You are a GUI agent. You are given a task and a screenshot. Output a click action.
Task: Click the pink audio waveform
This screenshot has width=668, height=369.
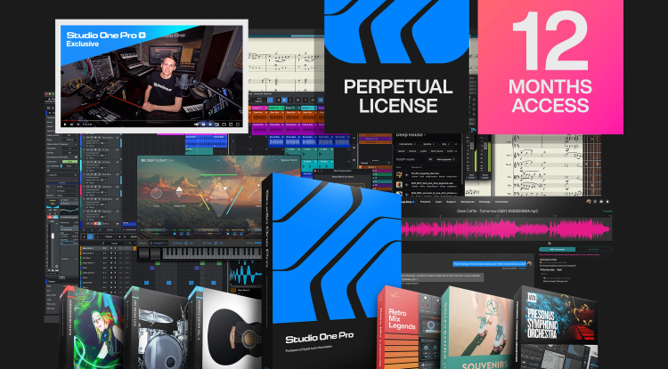pos(506,229)
